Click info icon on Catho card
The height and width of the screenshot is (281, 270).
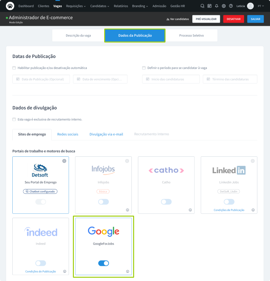point(190,210)
